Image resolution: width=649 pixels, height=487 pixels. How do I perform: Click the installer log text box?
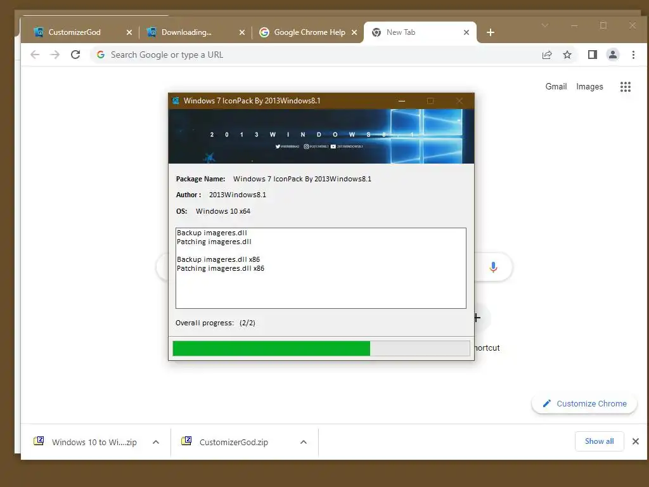tap(321, 268)
